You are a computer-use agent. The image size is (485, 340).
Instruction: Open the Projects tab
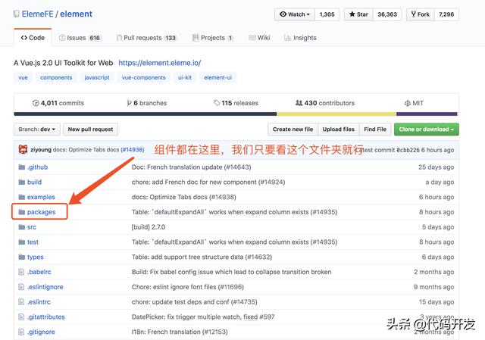[212, 38]
